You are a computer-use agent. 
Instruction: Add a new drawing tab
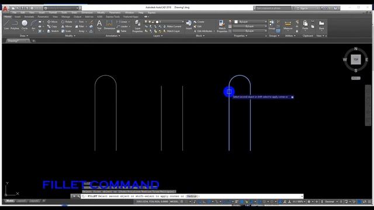34,41
